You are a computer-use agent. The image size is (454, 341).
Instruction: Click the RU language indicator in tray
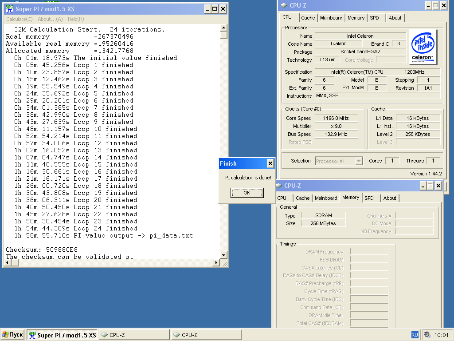point(415,335)
